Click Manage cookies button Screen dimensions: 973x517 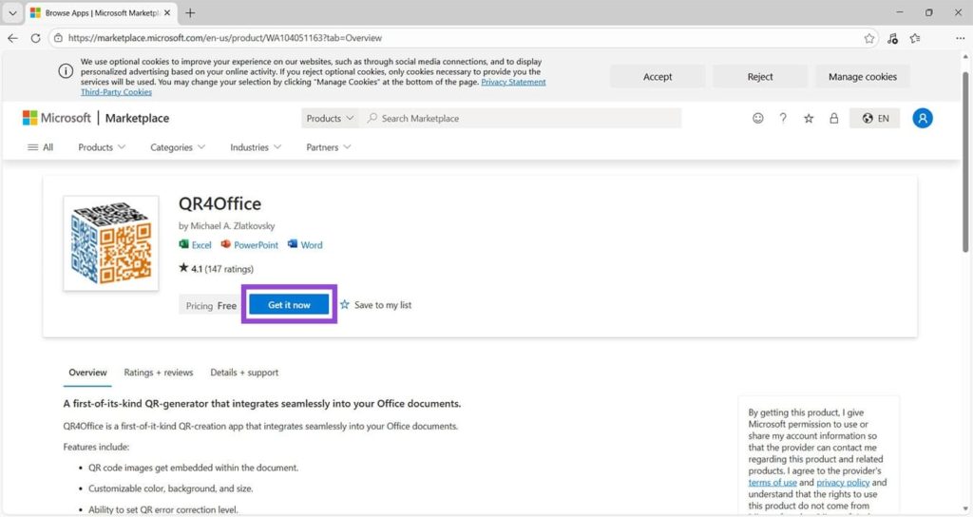click(863, 76)
